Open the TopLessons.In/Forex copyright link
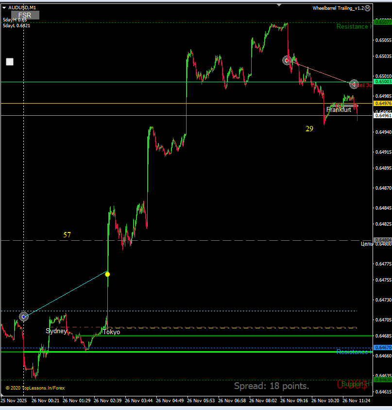 pyautogui.click(x=35, y=388)
